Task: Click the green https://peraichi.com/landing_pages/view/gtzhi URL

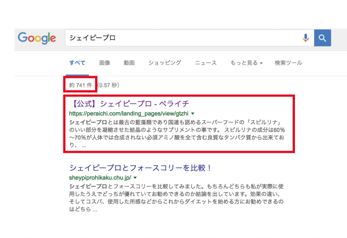Action: 129,114
